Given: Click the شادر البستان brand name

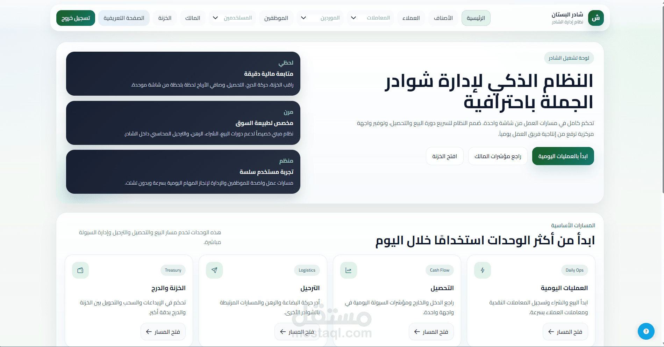Looking at the screenshot, I should (567, 15).
